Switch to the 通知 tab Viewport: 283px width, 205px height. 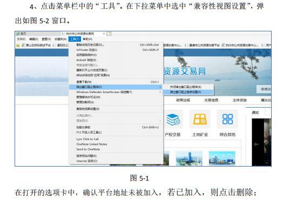255,113
